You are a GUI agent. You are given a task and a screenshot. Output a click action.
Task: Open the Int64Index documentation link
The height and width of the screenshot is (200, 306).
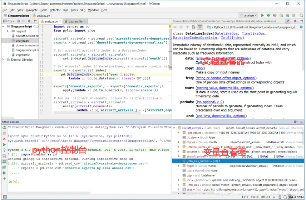click(231, 38)
